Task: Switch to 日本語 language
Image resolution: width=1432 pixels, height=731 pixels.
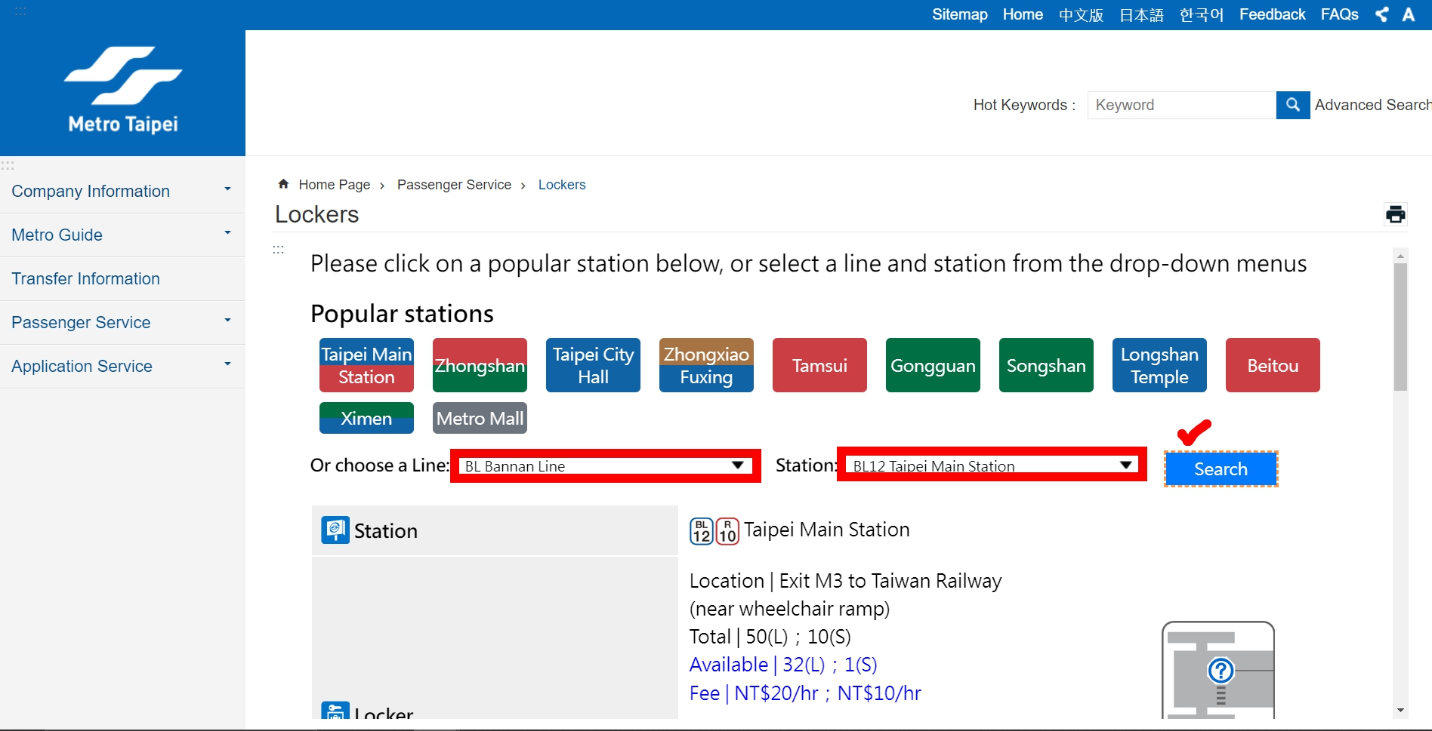Action: coord(1141,15)
